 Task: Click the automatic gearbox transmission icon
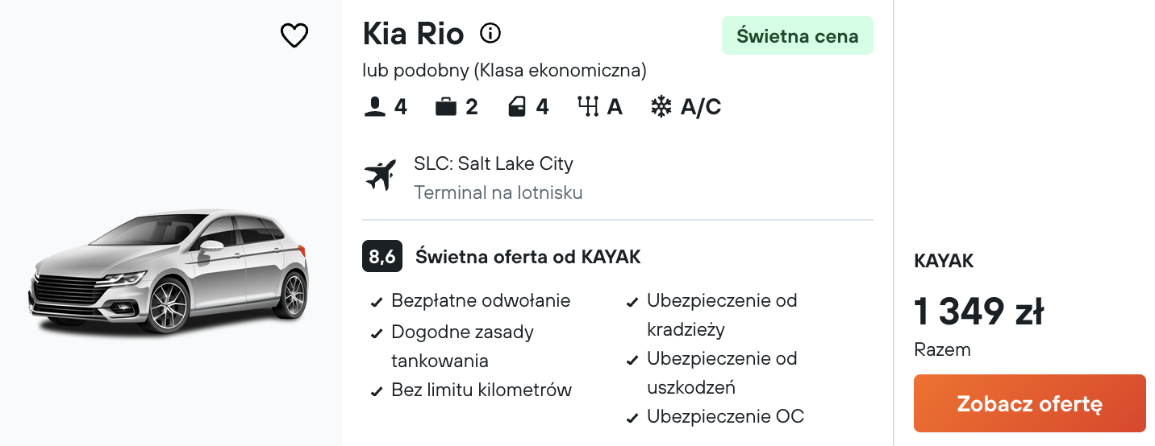pos(588,107)
